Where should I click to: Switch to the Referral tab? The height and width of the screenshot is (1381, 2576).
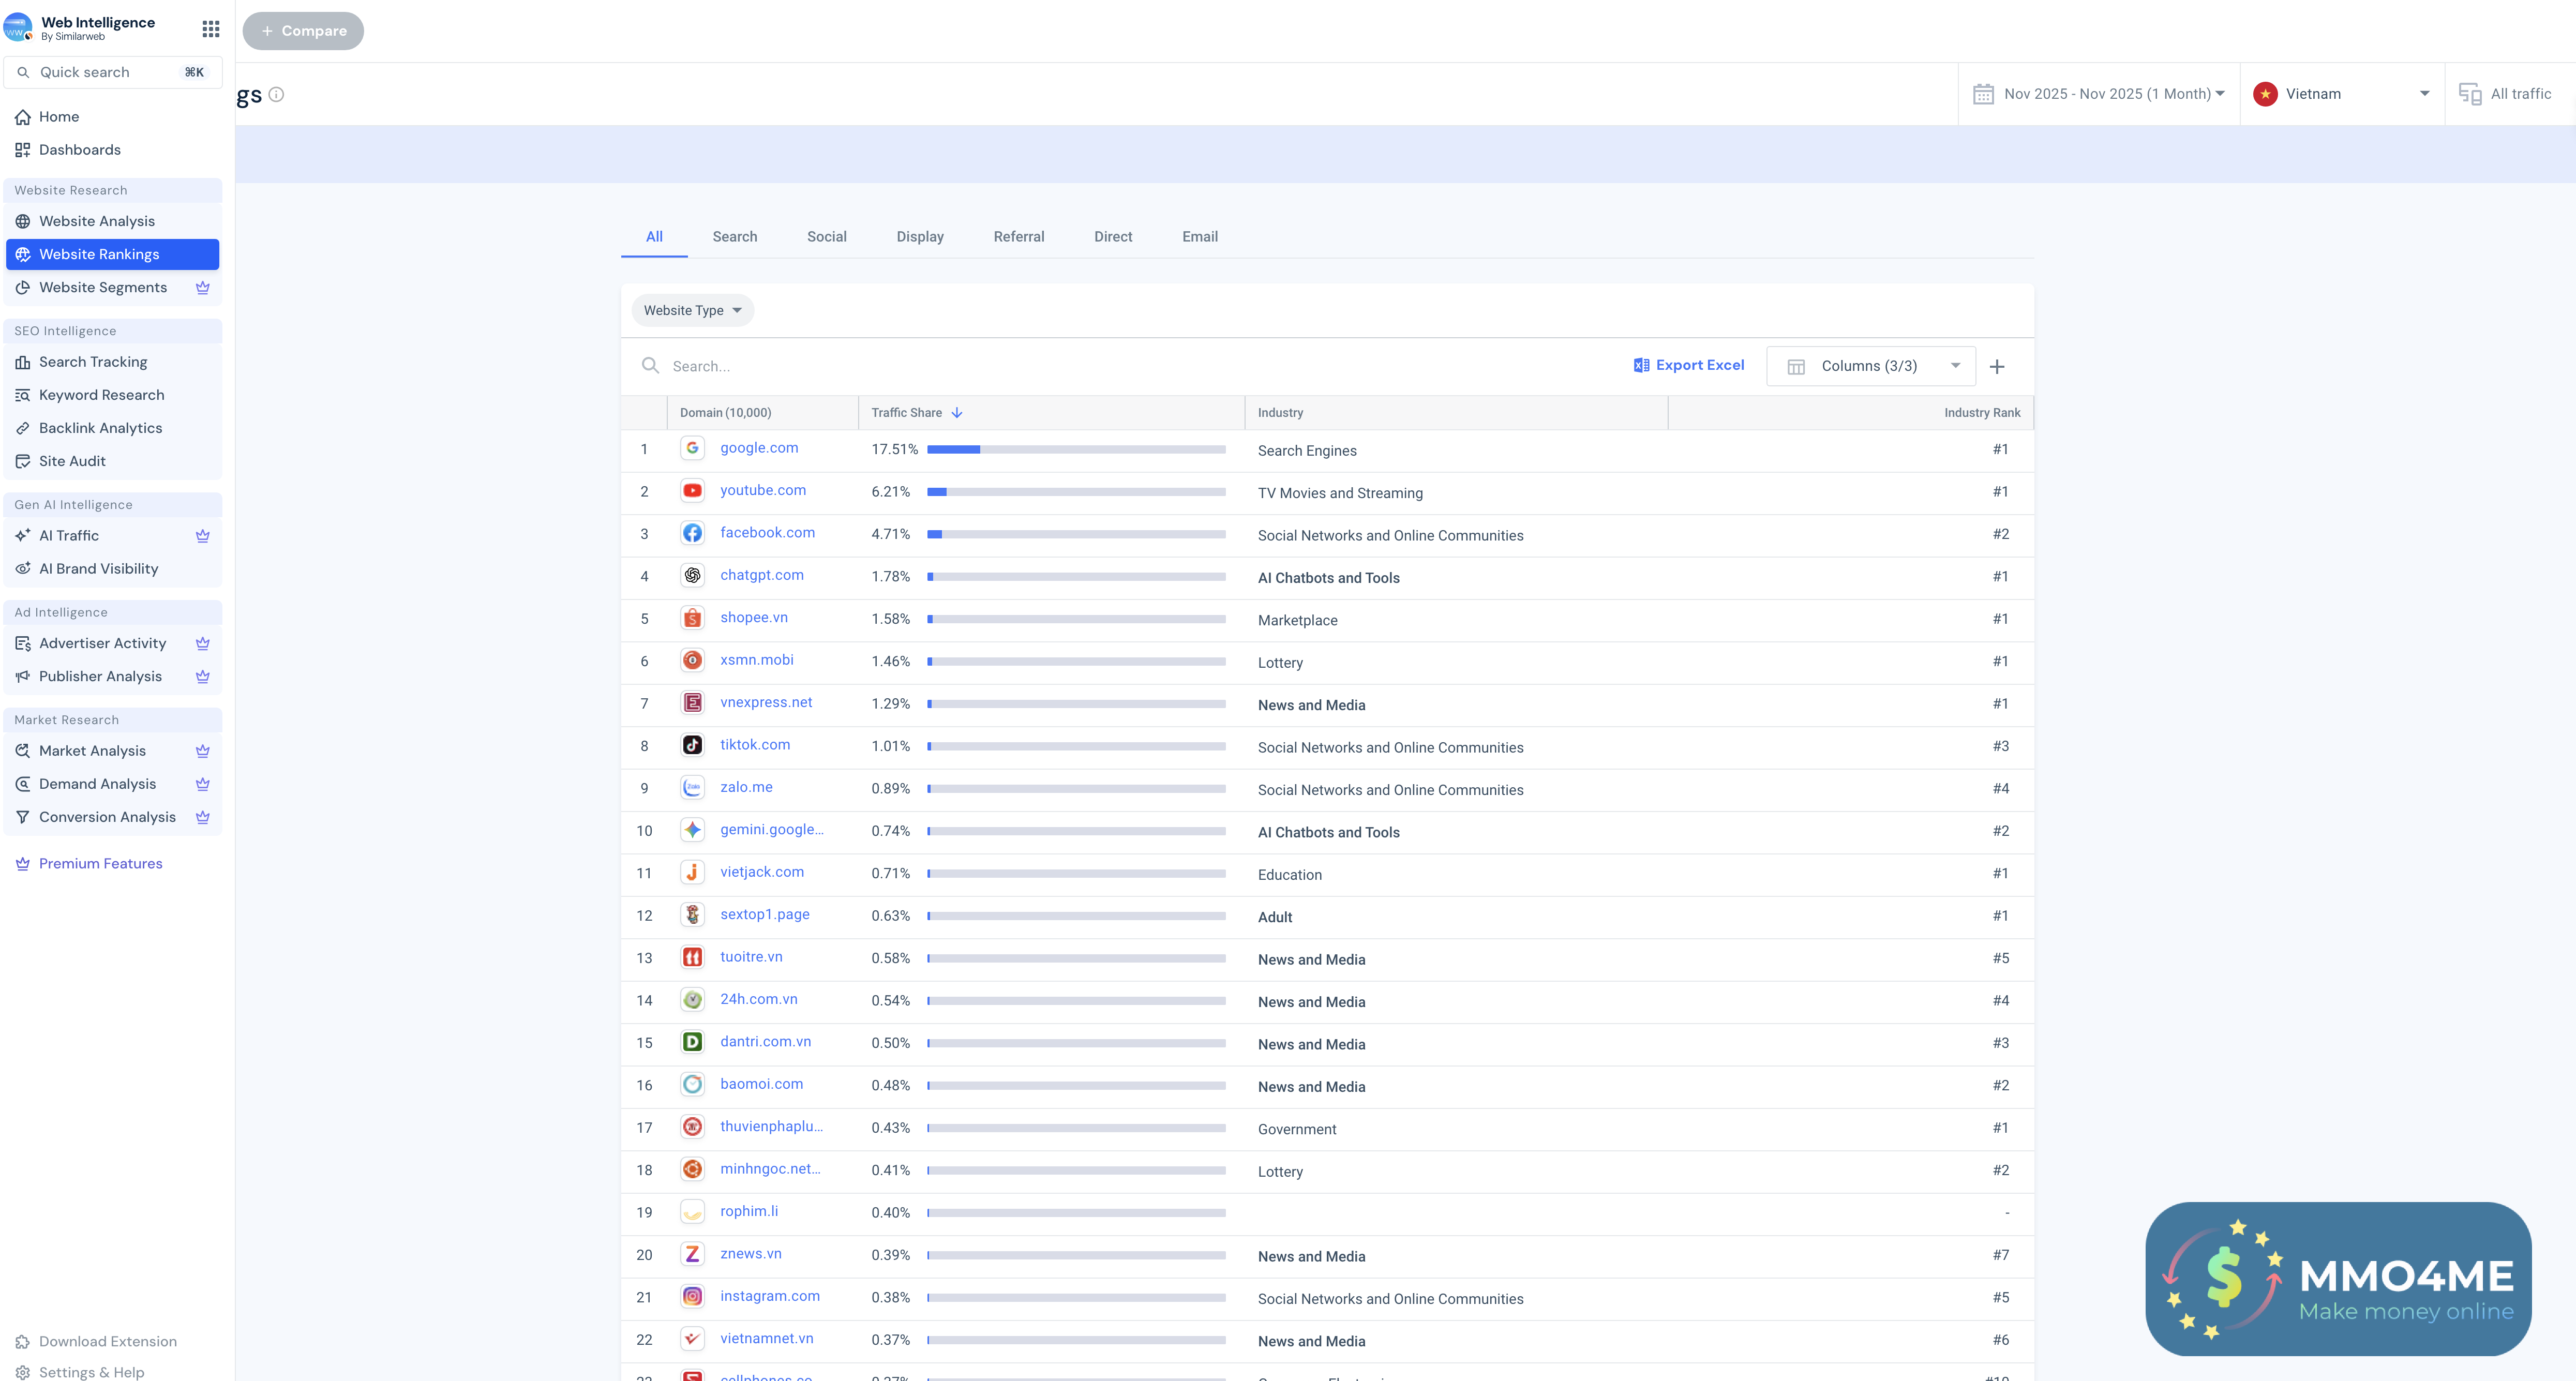(x=1018, y=237)
